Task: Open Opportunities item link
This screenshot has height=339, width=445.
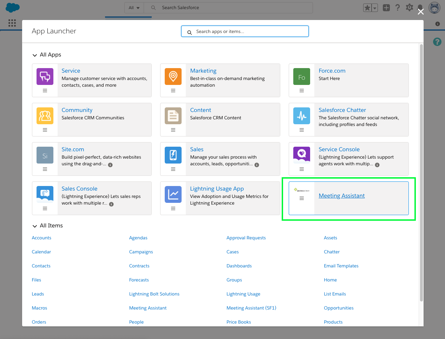Action: pos(339,308)
